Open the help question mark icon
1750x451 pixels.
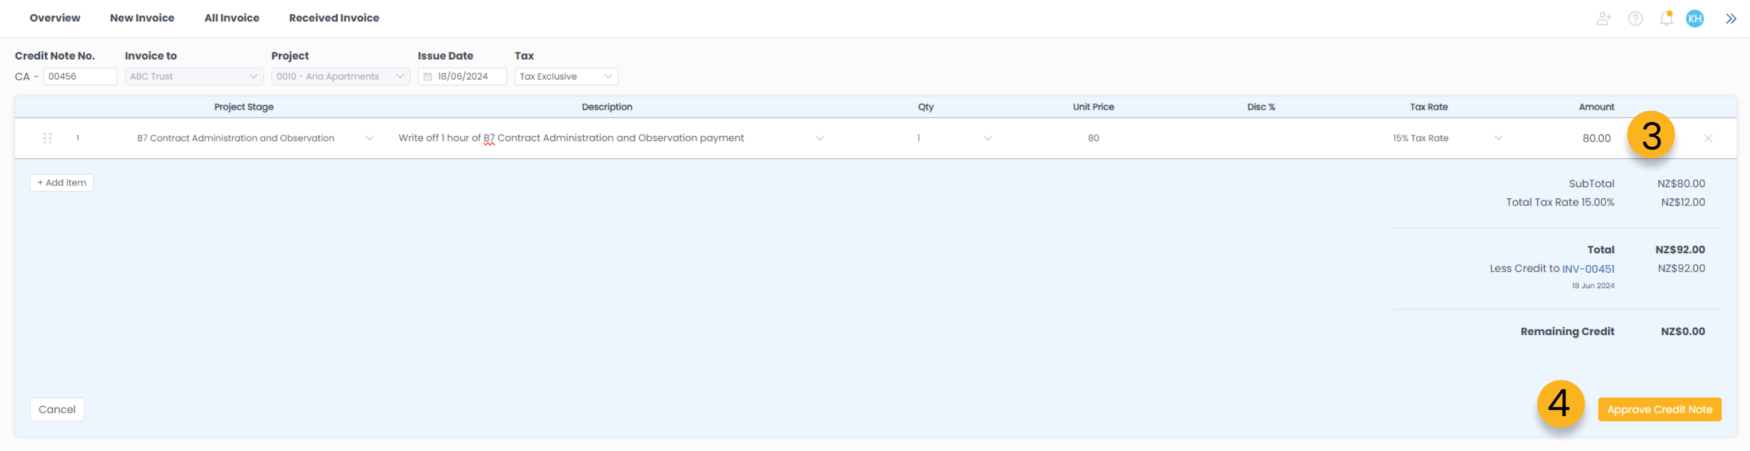[x=1635, y=18]
